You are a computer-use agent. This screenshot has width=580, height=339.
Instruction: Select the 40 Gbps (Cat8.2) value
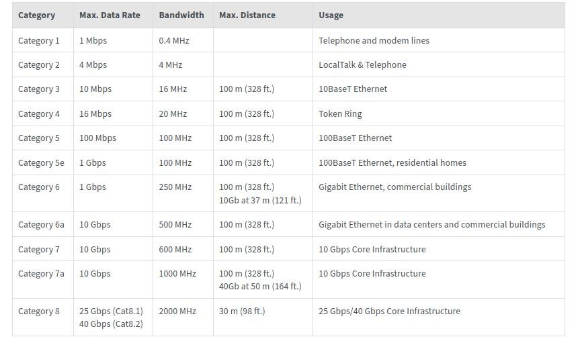[x=111, y=324]
